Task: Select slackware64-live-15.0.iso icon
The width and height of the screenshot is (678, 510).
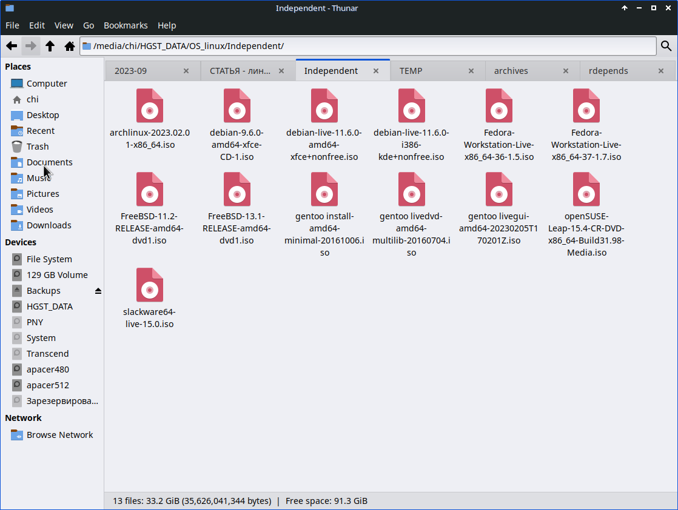Action: pyautogui.click(x=150, y=285)
